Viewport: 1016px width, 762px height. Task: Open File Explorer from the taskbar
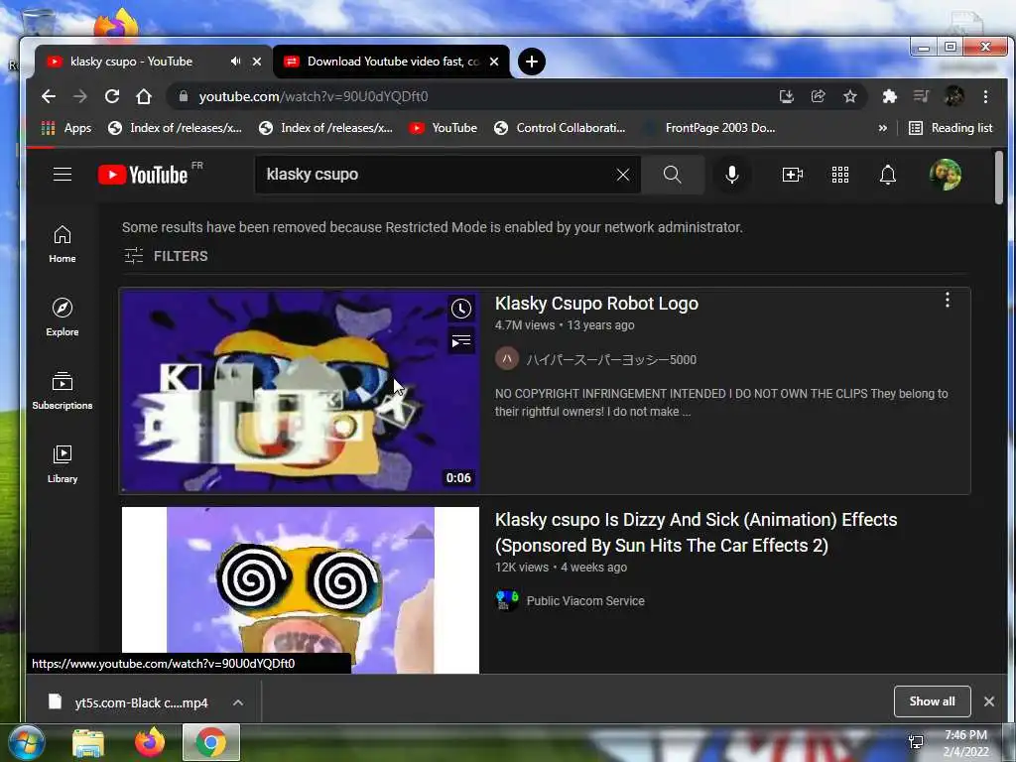click(88, 742)
